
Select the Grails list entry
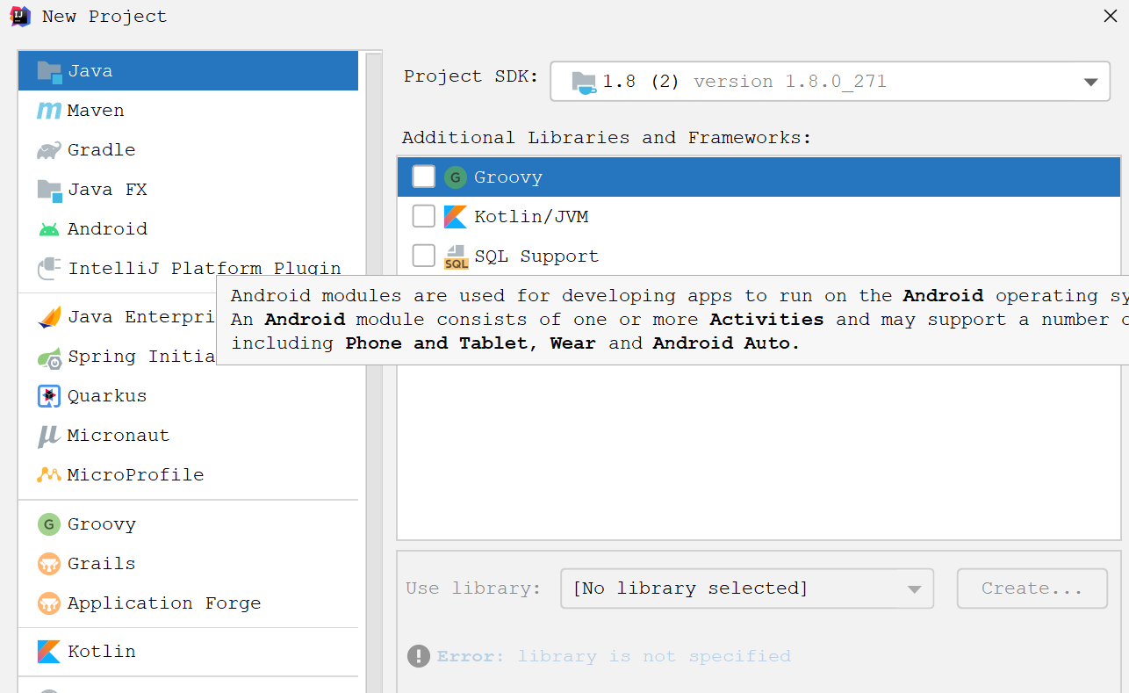coord(188,564)
